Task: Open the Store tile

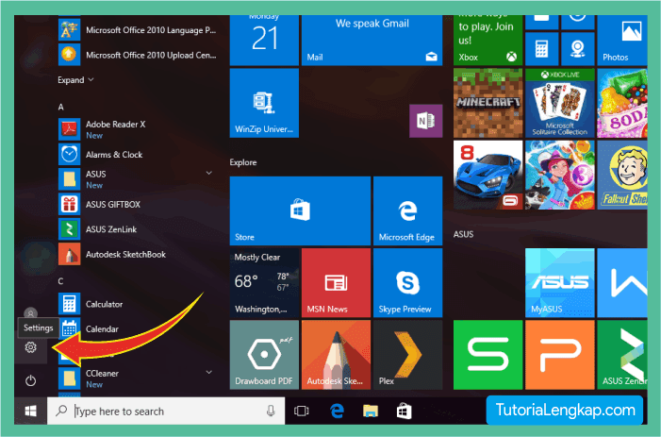Action: point(300,210)
